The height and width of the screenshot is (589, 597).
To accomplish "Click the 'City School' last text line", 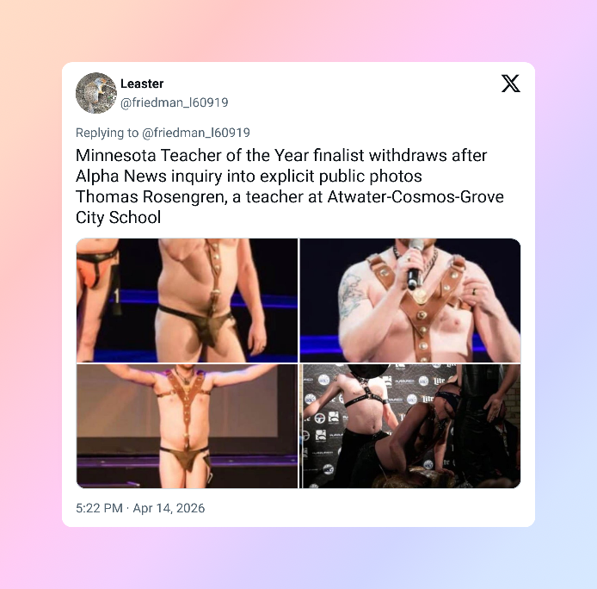I will (118, 218).
